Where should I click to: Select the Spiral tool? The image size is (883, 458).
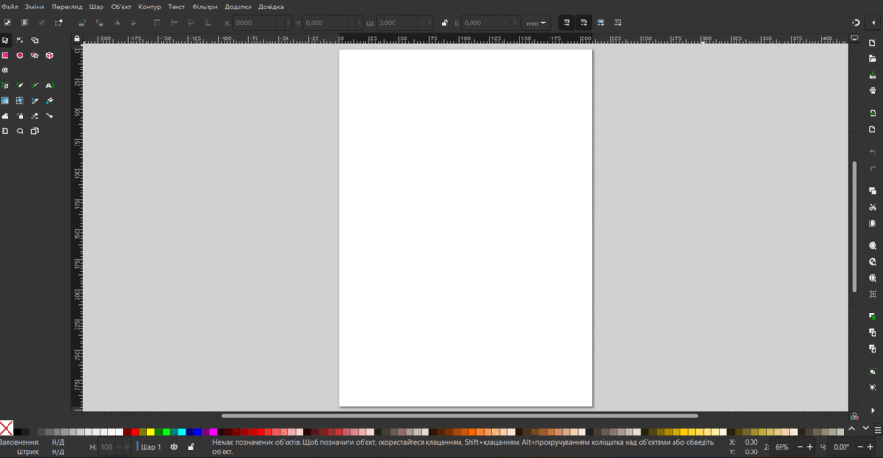(x=5, y=70)
